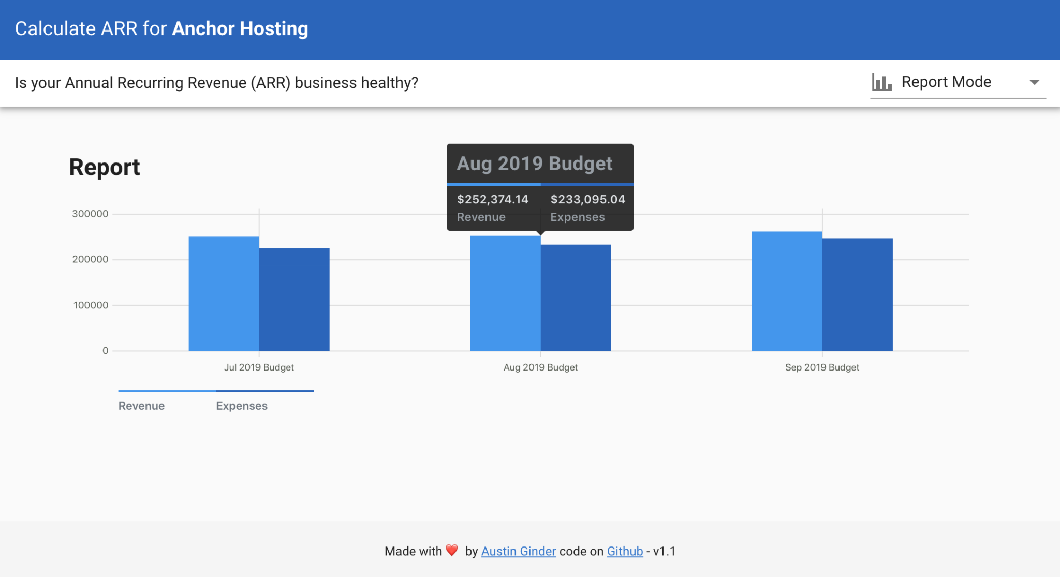Click the Sep 2019 Budget Expenses bar
Screen dimensions: 1060x577
click(857, 294)
